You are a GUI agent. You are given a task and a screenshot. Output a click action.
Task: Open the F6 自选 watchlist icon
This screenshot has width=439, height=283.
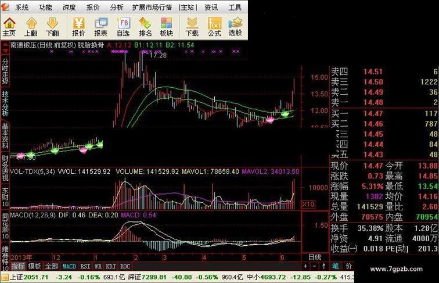(123, 27)
